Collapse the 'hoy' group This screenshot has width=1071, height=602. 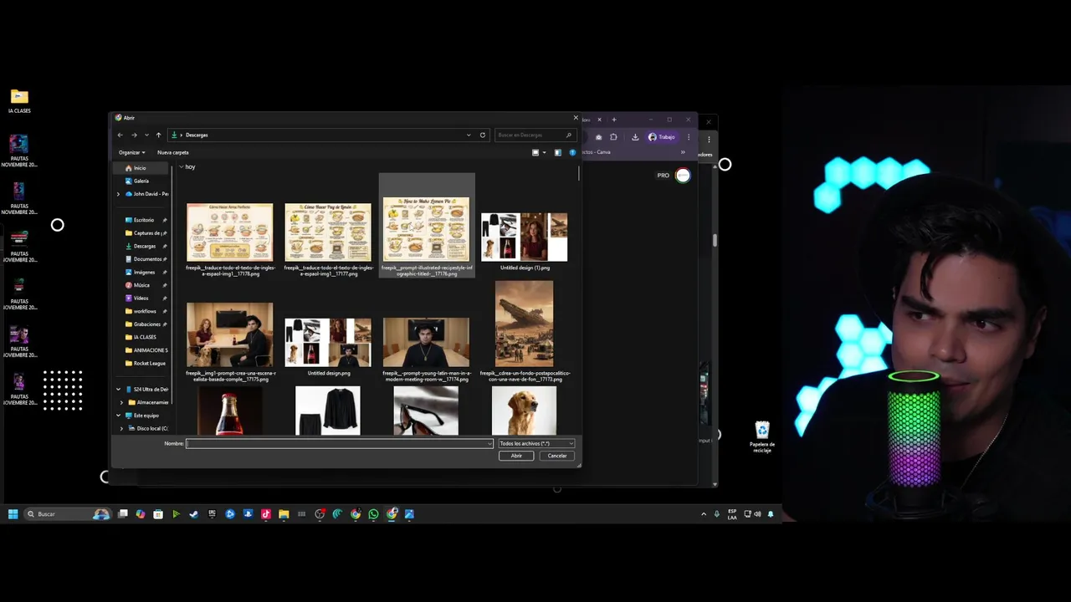tap(182, 166)
